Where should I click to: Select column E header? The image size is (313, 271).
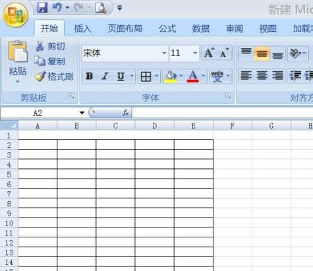click(x=193, y=126)
